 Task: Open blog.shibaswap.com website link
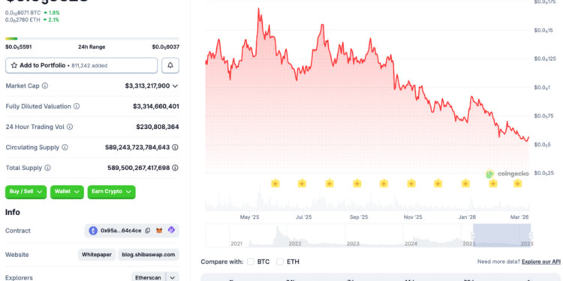(149, 255)
